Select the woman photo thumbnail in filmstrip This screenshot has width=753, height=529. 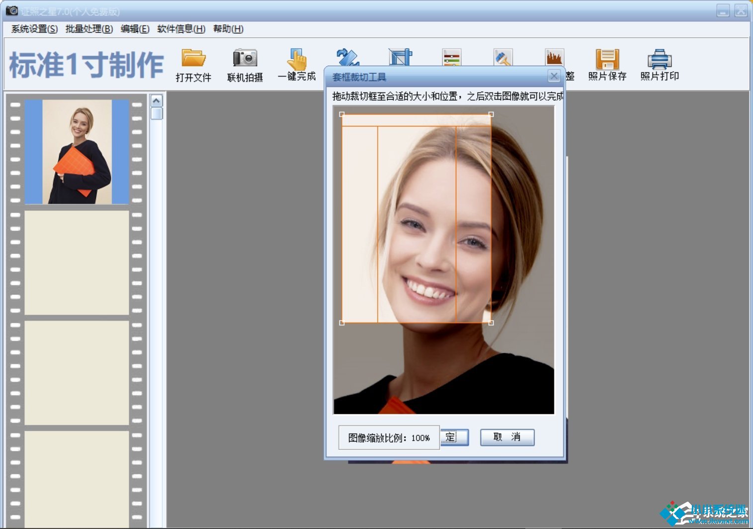pos(77,152)
